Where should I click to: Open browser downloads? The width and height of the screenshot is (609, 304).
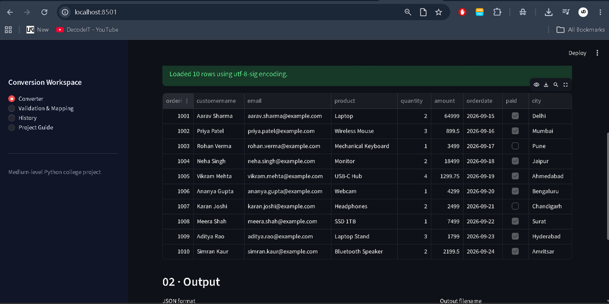[548, 12]
